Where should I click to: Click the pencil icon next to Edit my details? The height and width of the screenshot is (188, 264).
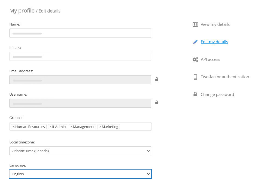195,42
